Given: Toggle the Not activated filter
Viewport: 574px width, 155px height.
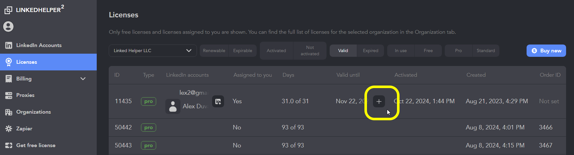Looking at the screenshot, I should point(310,51).
